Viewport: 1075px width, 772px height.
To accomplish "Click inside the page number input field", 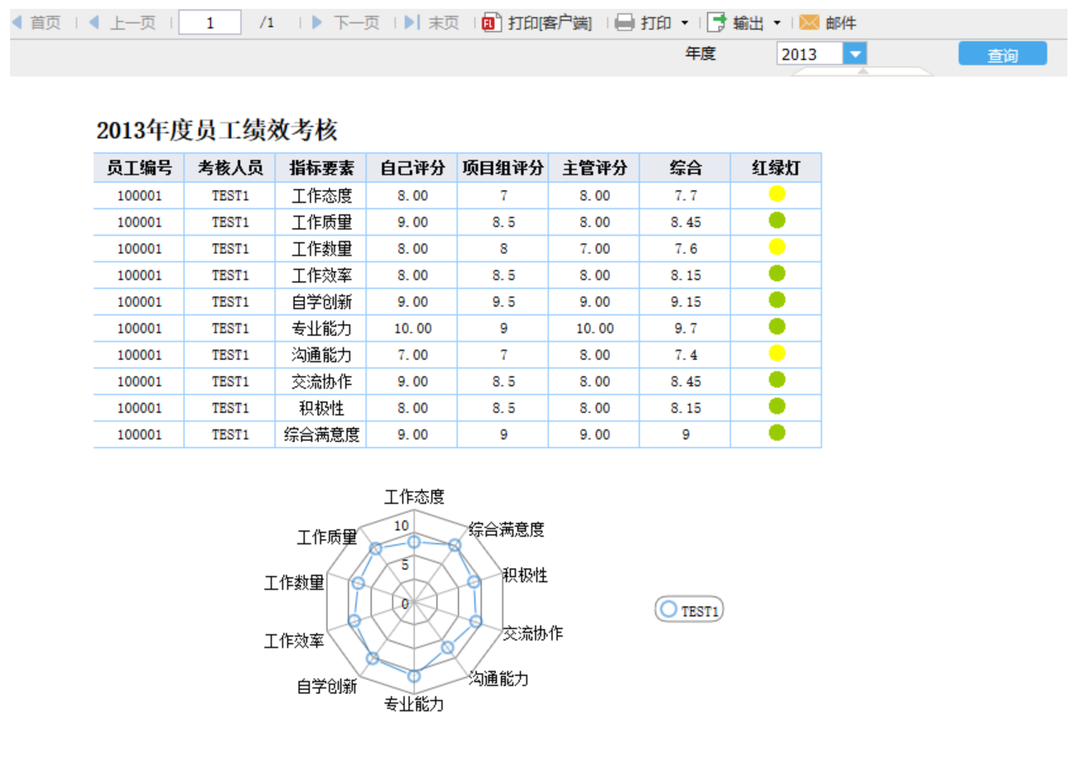I will click(x=210, y=22).
